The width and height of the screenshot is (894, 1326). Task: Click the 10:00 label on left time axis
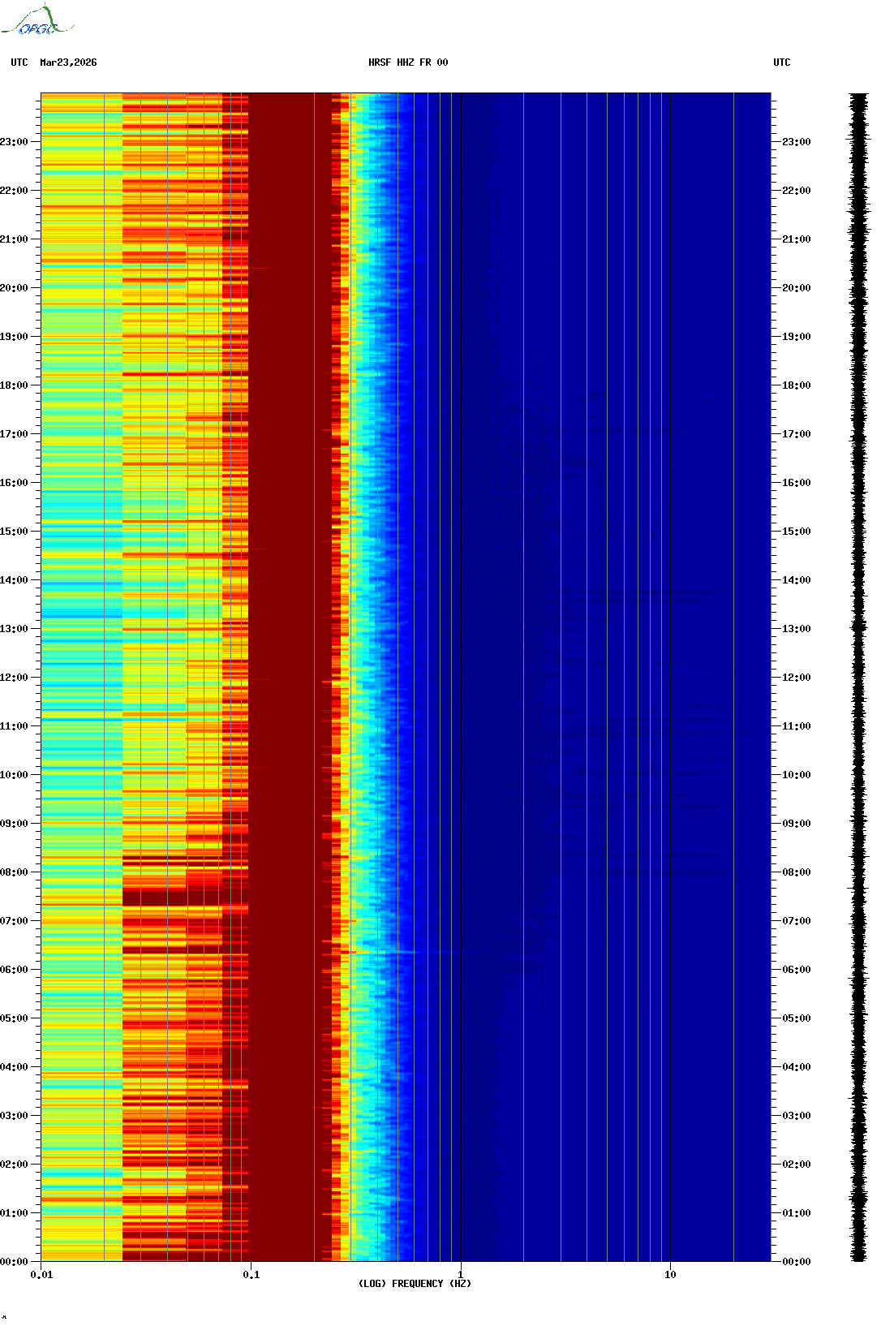(x=14, y=775)
